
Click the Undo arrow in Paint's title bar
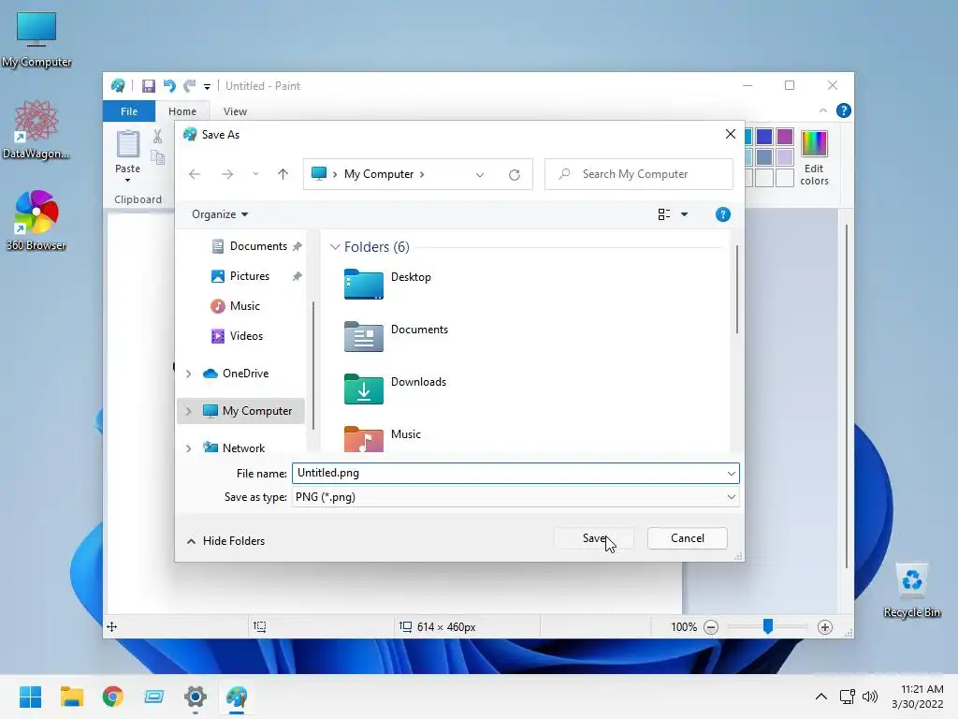169,86
